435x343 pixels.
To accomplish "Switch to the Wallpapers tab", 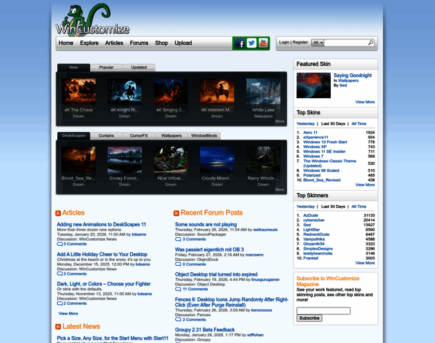I will (x=172, y=135).
